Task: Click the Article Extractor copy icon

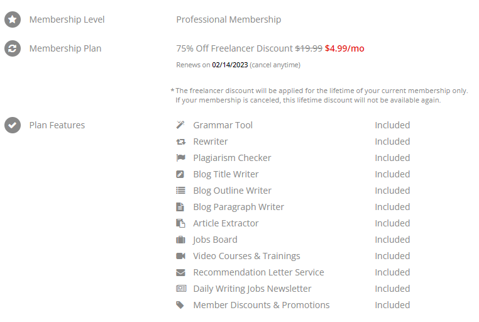Action: coord(180,223)
